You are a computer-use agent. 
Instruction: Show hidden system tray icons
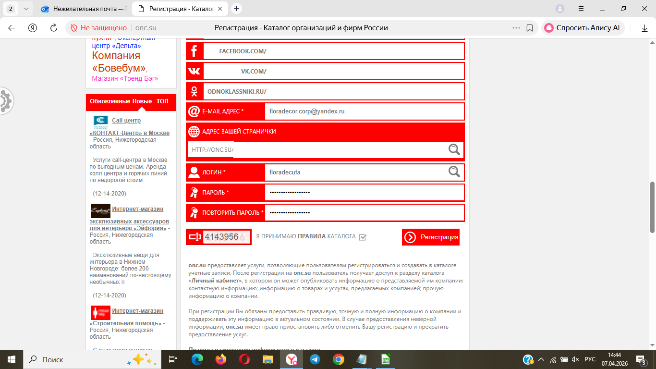[541, 359]
